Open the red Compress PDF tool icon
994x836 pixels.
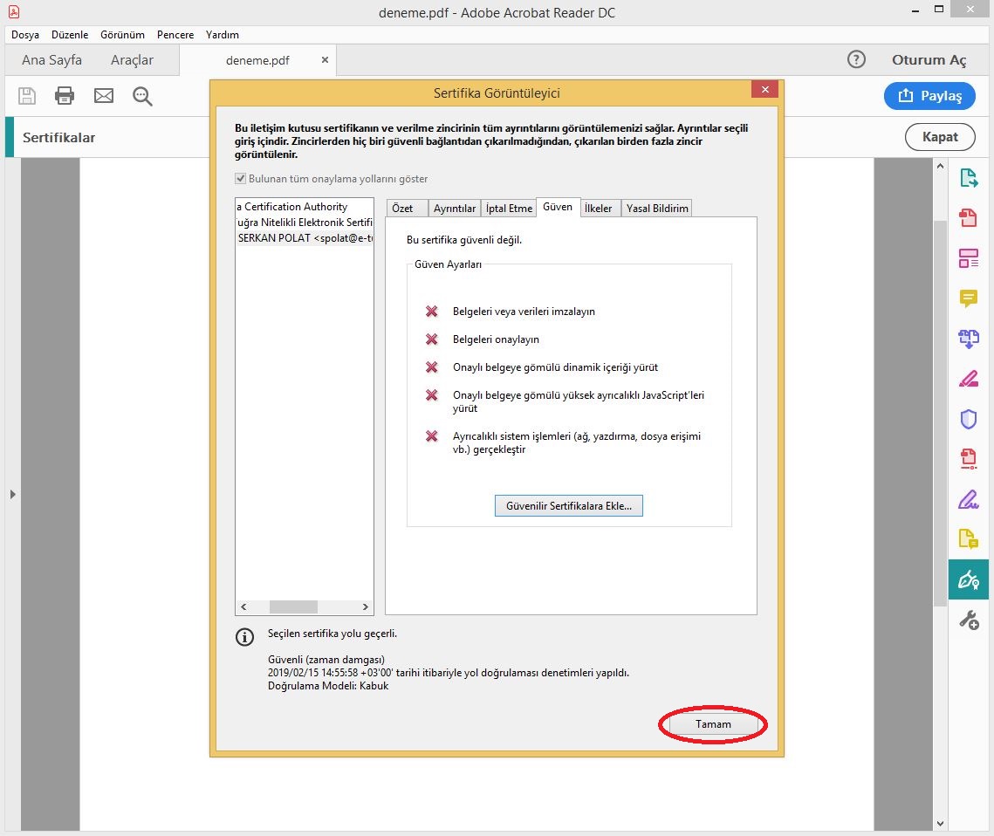pos(968,458)
